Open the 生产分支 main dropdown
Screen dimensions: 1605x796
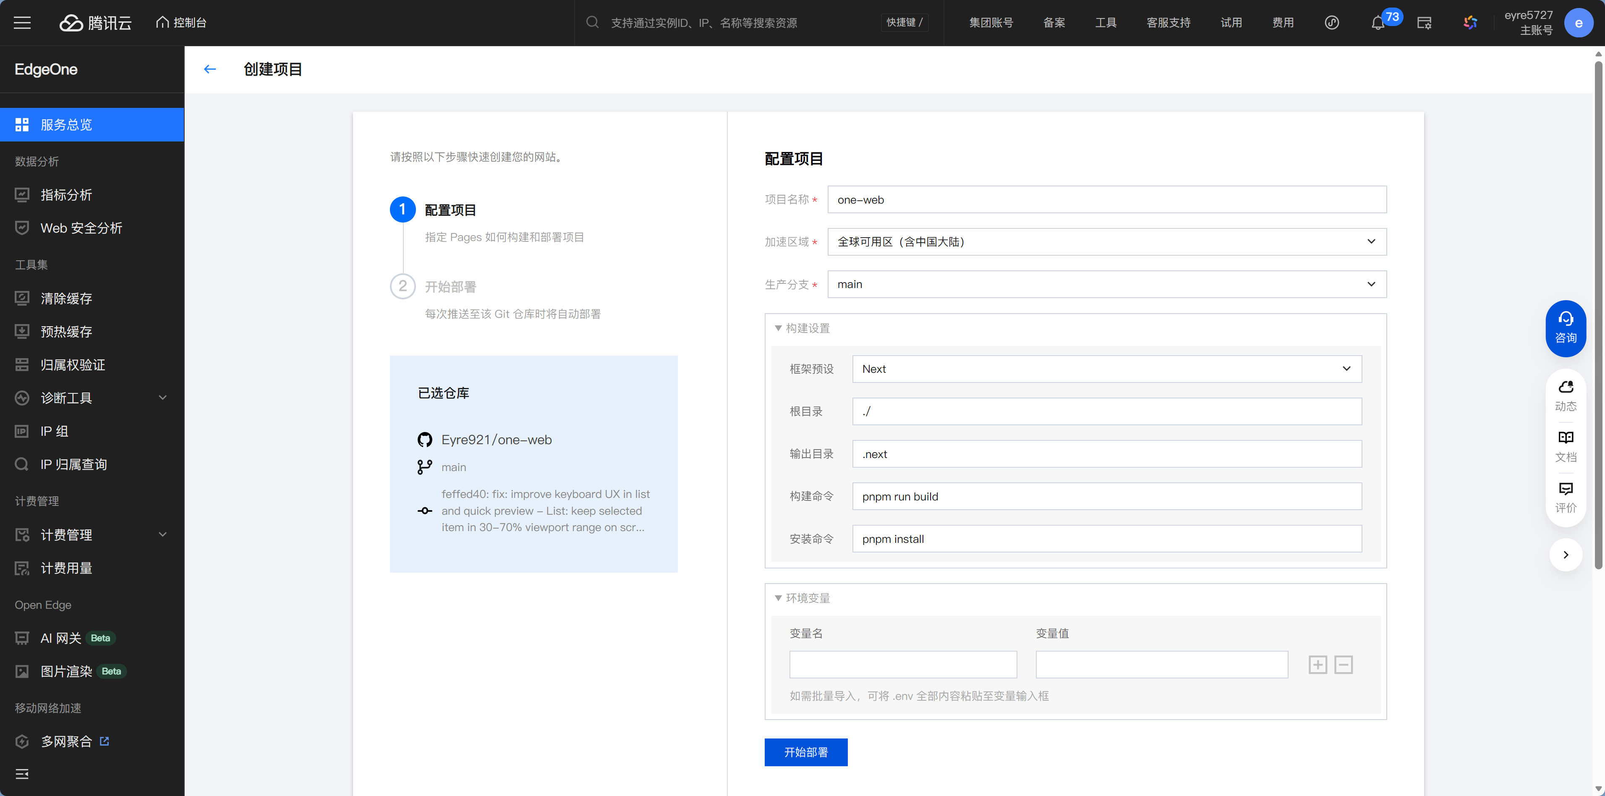coord(1106,284)
